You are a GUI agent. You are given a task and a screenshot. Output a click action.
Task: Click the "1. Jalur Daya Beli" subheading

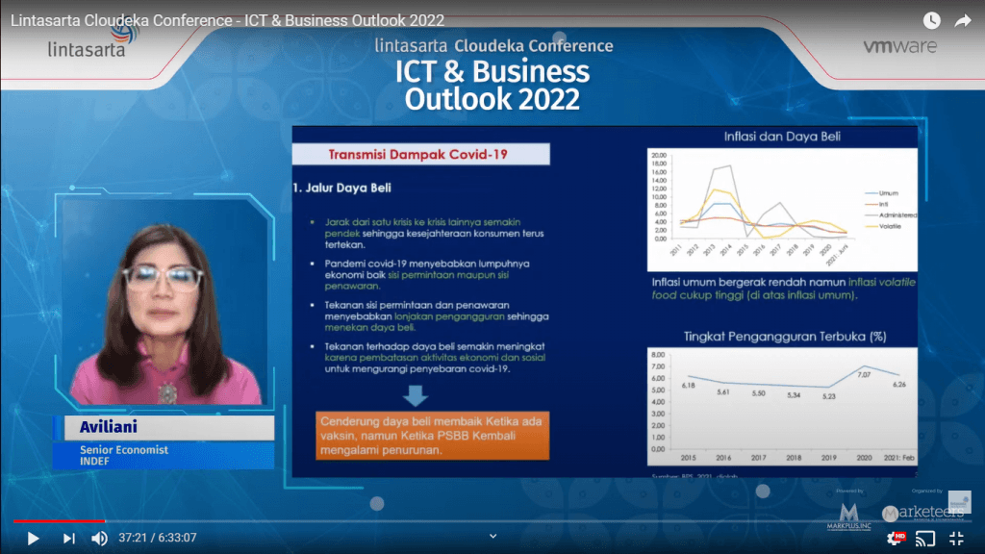(x=342, y=188)
